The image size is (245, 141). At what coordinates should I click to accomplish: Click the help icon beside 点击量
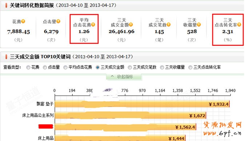pos(58,21)
